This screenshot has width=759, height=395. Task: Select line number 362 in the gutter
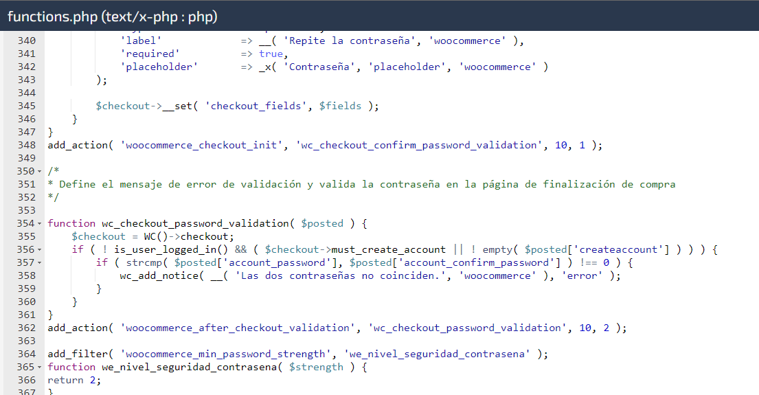(x=27, y=328)
